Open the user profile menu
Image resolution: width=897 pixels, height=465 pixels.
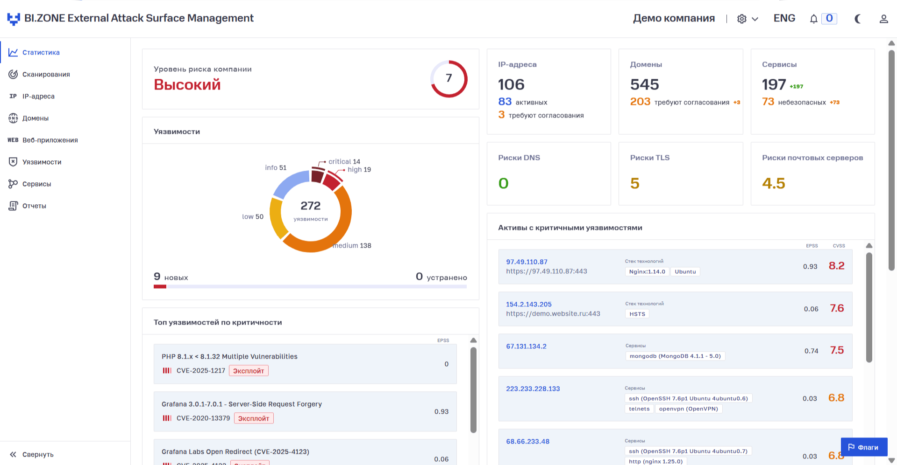coord(884,19)
